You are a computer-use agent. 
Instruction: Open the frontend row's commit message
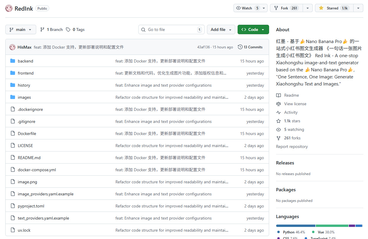(x=171, y=73)
